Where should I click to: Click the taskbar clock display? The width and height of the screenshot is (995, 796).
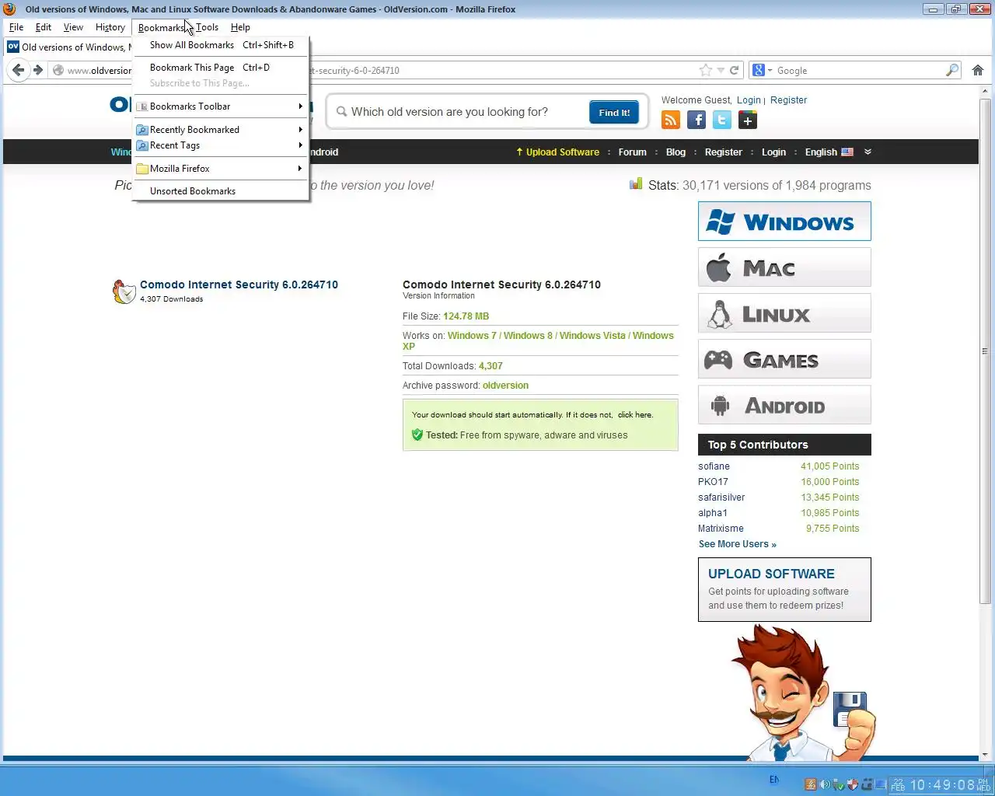coord(942,785)
